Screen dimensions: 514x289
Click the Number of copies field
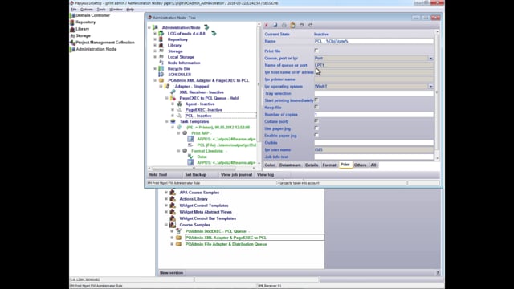coord(373,114)
